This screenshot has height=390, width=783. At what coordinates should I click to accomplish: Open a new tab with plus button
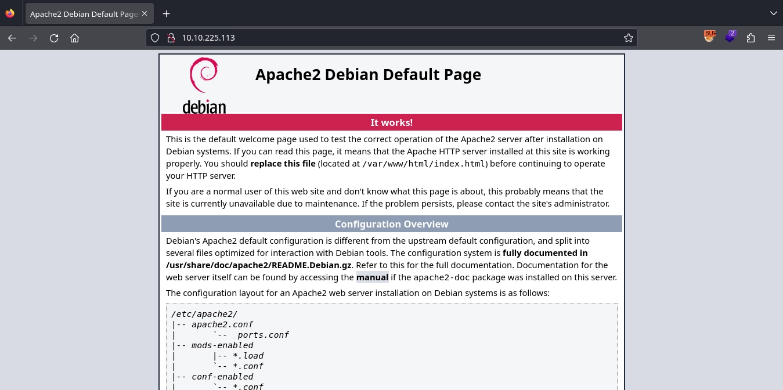pos(166,13)
